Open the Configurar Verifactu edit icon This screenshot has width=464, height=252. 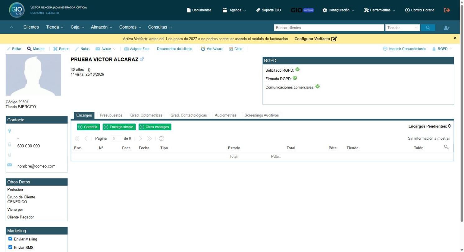334,39
